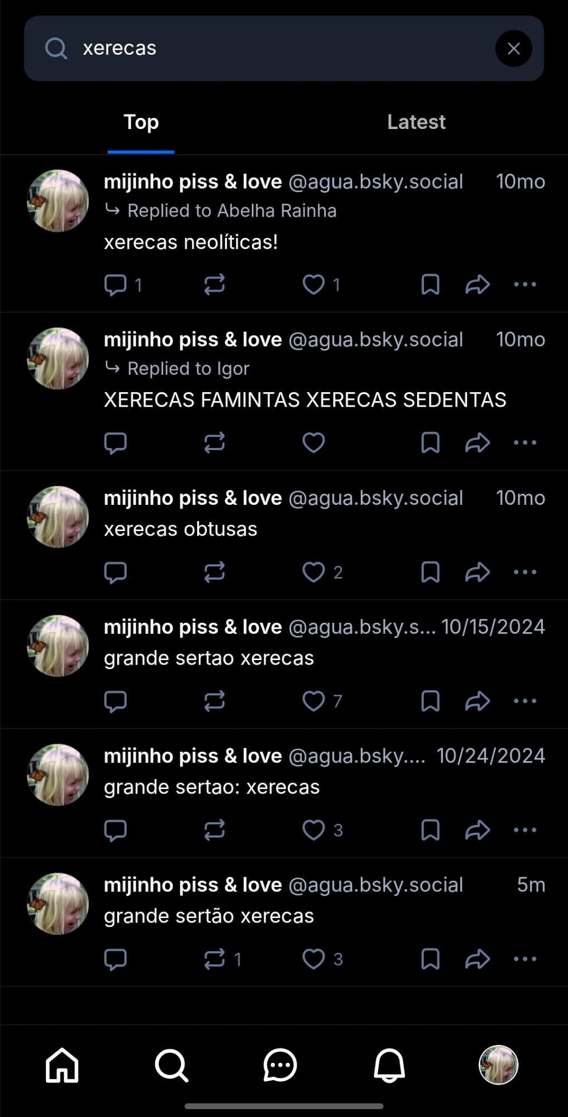Open three-dot menu on the 5m post

pos(525,959)
